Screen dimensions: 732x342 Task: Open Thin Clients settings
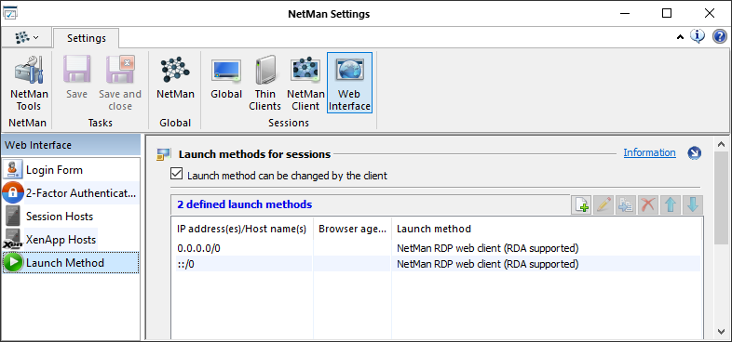[x=264, y=83]
